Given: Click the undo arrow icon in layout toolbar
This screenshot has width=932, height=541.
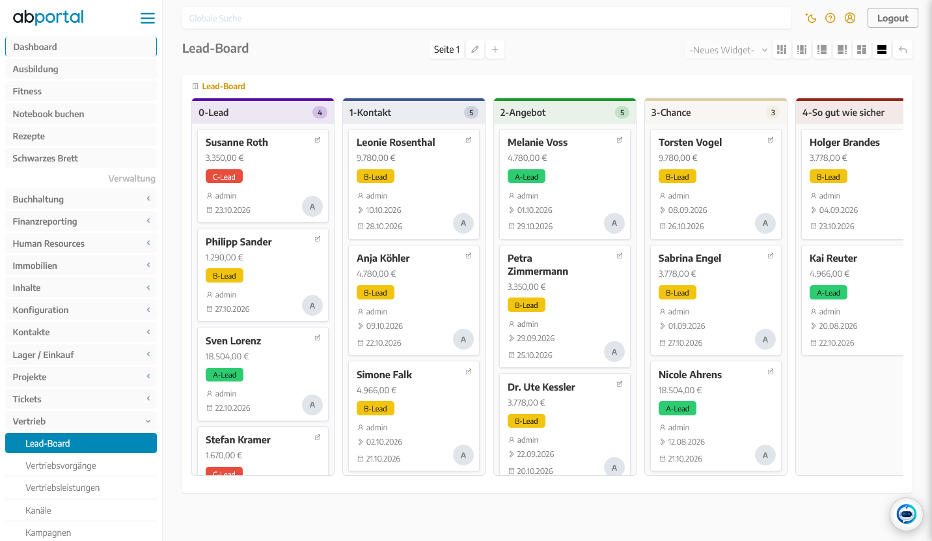Looking at the screenshot, I should (903, 49).
